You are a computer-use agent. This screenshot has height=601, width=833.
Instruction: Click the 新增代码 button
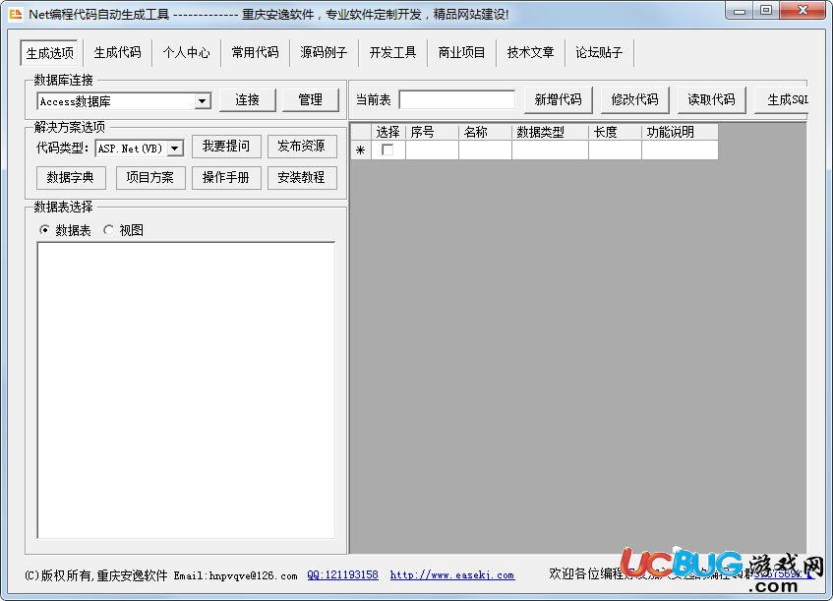559,100
